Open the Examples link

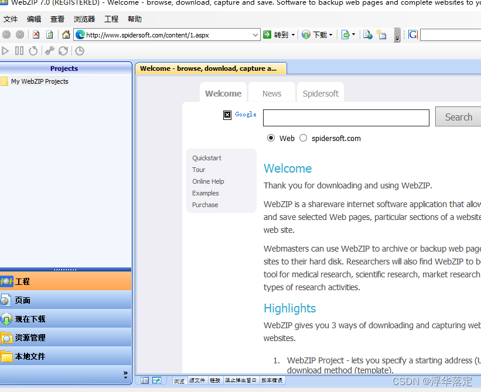click(x=205, y=193)
